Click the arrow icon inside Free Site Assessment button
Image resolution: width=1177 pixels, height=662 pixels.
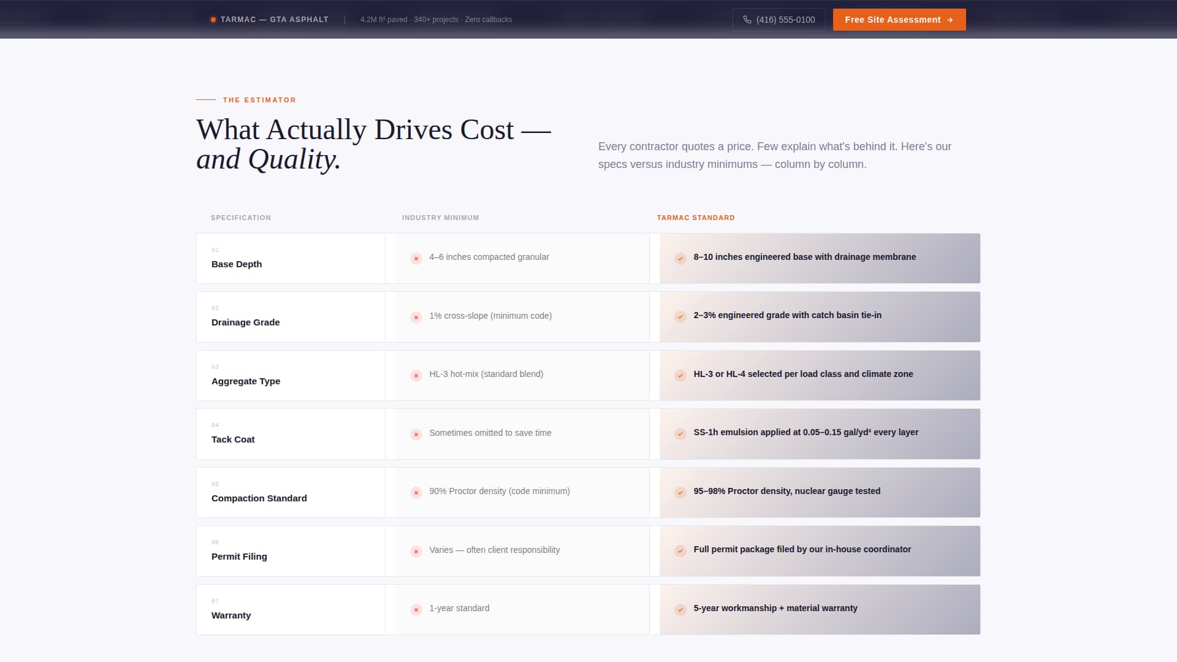point(951,19)
